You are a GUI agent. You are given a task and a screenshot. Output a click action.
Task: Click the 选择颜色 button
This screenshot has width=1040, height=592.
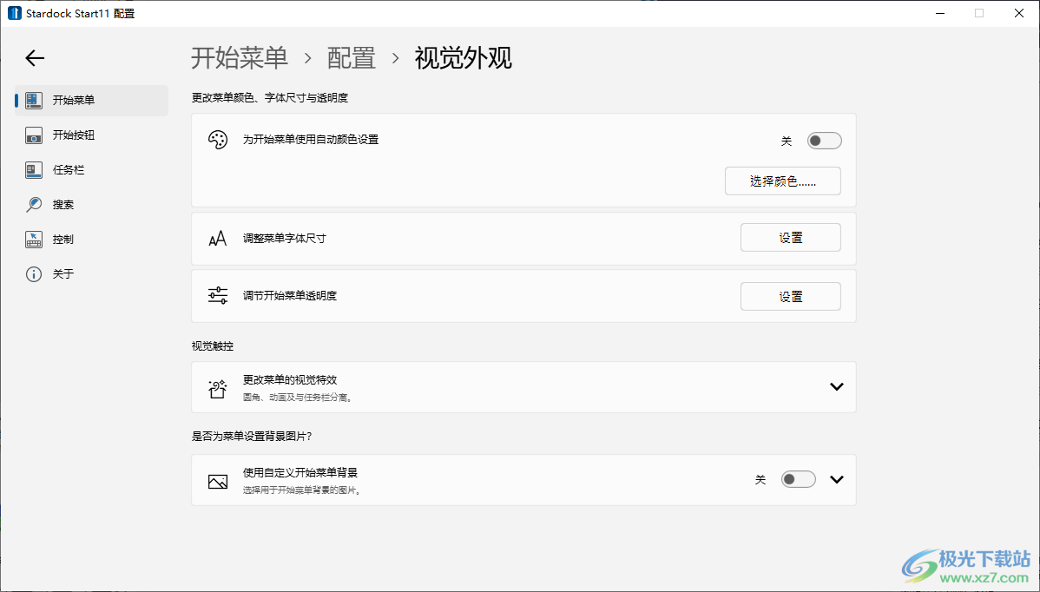[x=782, y=181]
